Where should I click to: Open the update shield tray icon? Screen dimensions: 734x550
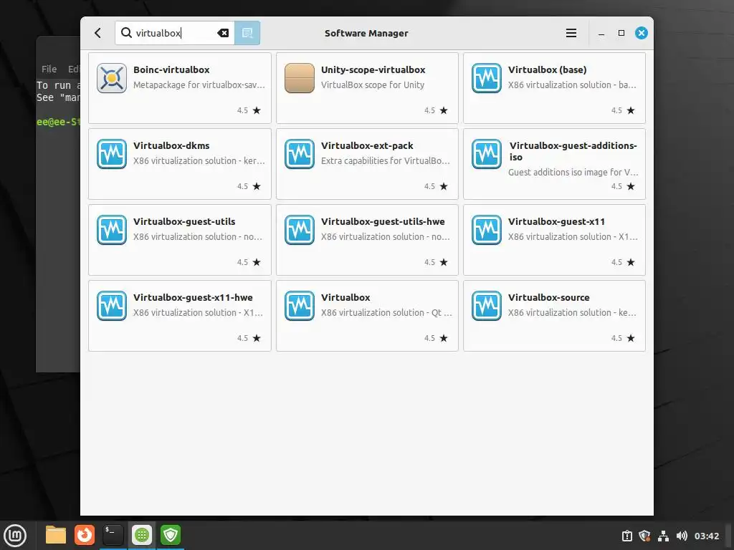[644, 536]
